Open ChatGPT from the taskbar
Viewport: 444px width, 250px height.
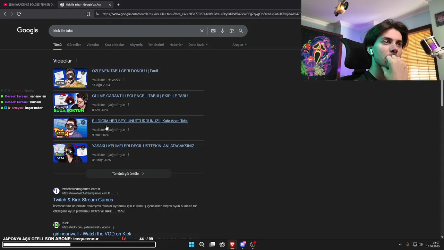pos(222,244)
